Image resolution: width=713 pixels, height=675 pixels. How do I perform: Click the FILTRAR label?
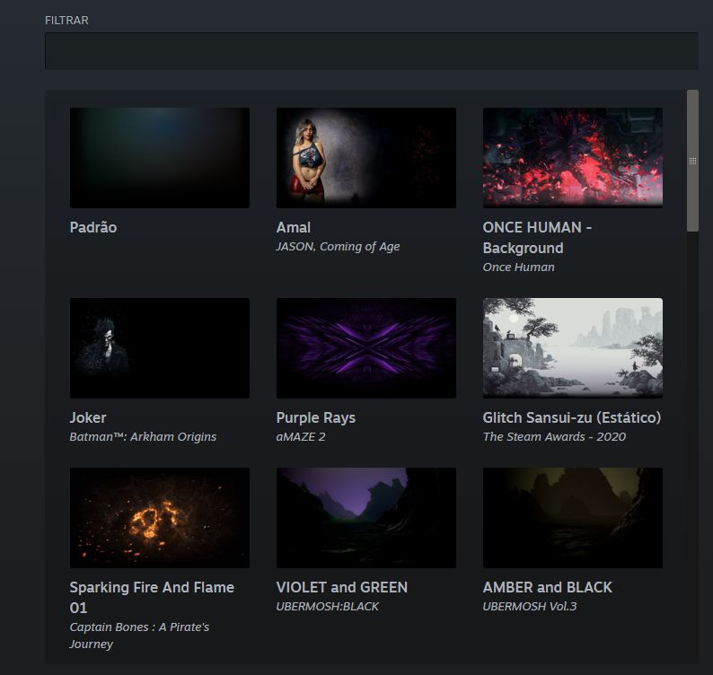click(x=66, y=21)
